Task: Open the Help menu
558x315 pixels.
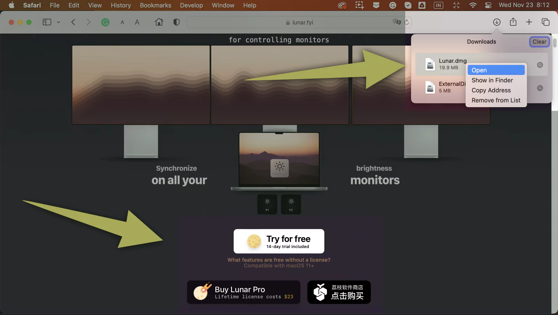Action: tap(250, 5)
